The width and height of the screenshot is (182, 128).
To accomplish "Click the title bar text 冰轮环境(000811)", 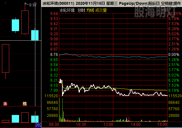I will pos(58,3).
